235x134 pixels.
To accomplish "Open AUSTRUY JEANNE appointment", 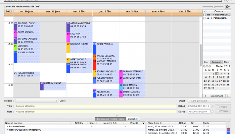I will pyautogui.click(x=53, y=86).
